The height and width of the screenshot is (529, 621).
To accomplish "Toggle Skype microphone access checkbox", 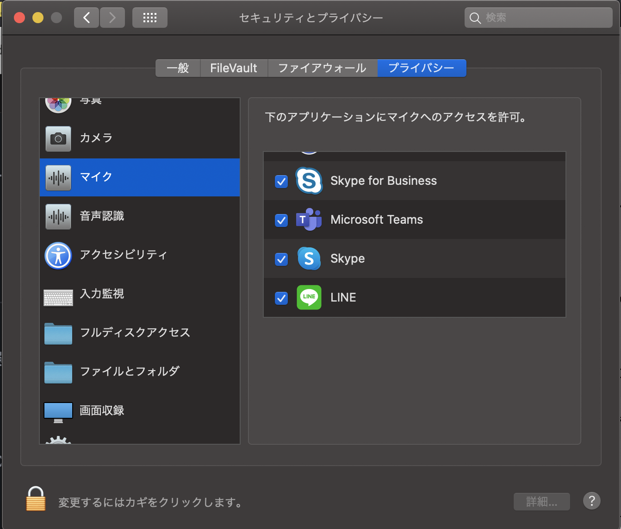I will [x=281, y=259].
